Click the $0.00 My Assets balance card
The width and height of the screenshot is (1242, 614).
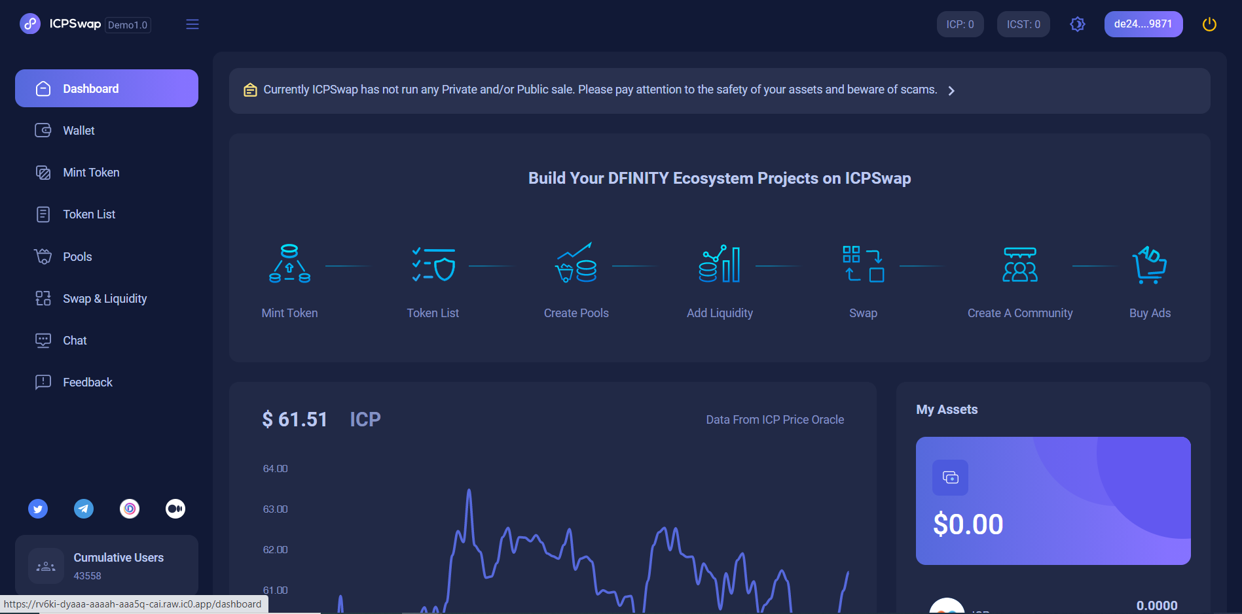point(1053,501)
